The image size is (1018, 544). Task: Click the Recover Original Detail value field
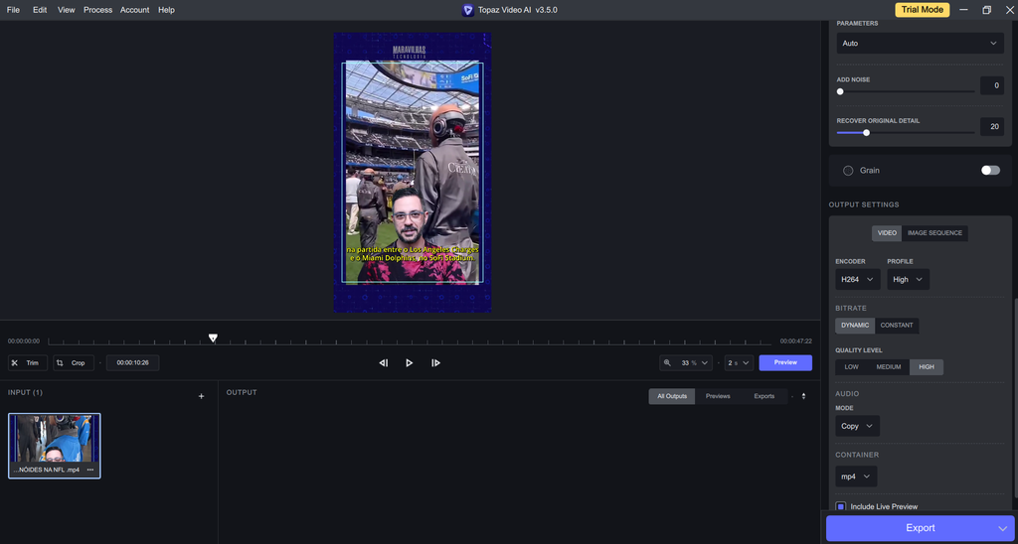tap(992, 127)
